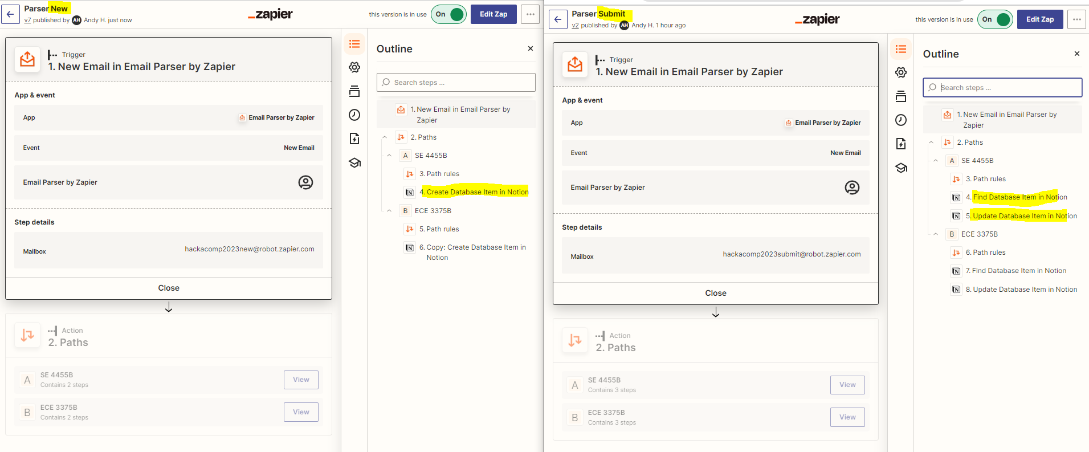This screenshot has height=452, width=1089.
Task: Click mailbox hackacomp2023submit@robot.zapier.com
Action: click(792, 254)
